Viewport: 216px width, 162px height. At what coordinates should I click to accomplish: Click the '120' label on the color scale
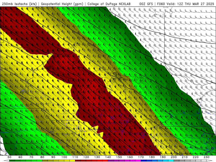(x=86, y=157)
